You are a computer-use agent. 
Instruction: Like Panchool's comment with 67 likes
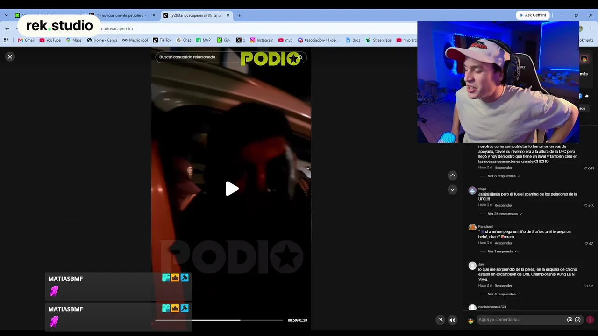click(586, 243)
